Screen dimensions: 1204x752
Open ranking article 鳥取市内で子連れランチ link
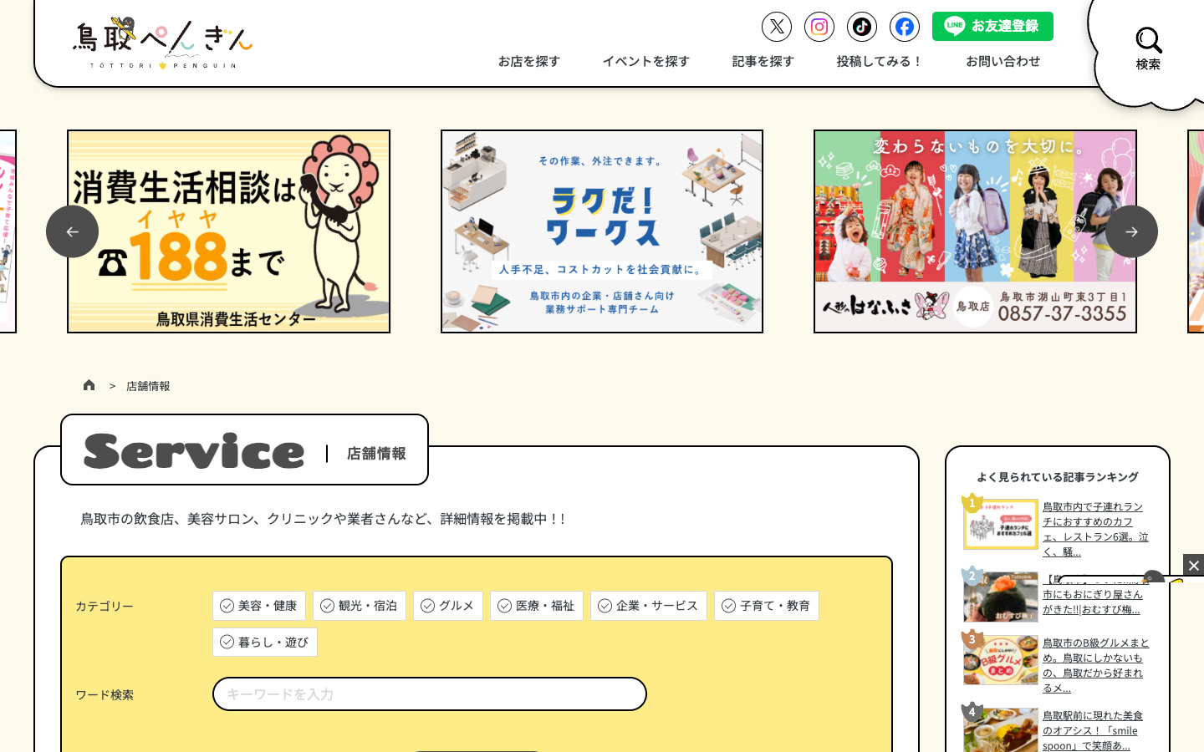click(1095, 529)
